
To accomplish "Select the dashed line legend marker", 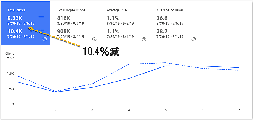I will pyautogui.click(x=41, y=30).
